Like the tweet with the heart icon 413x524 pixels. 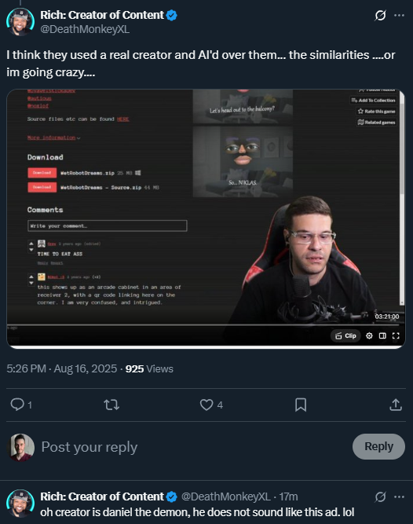(x=206, y=405)
